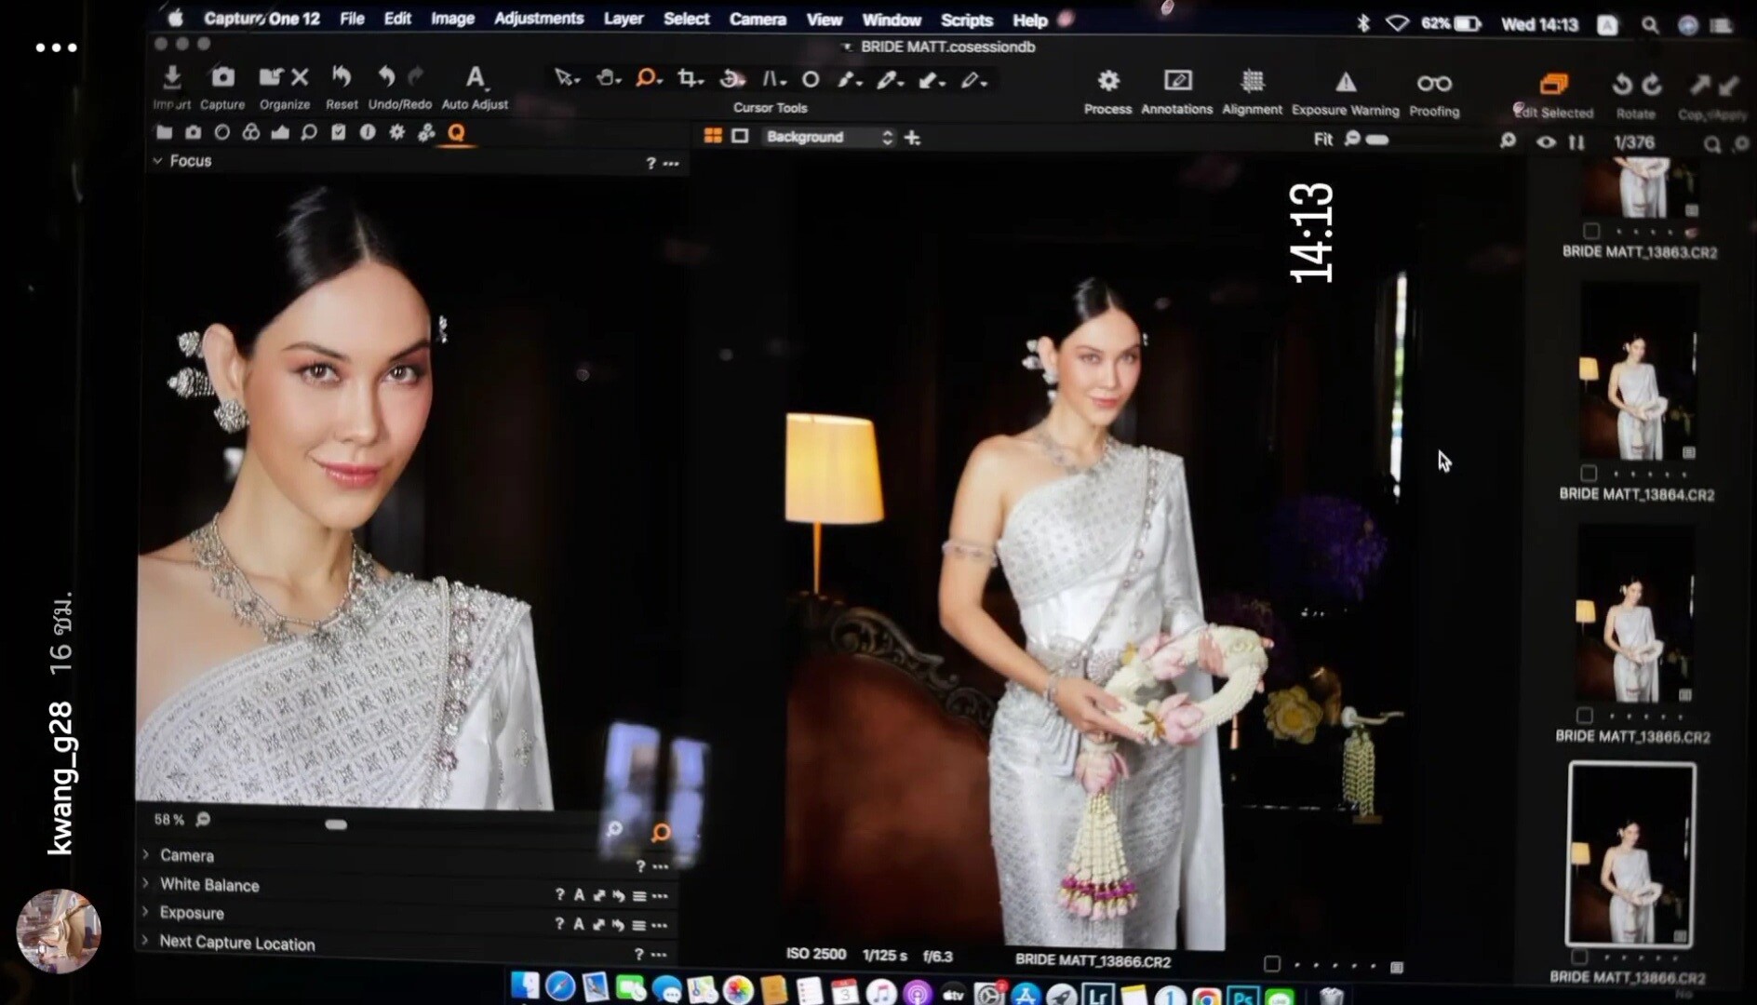Open the Exposure histogram tool tab
This screenshot has height=1005, width=1757.
280,132
